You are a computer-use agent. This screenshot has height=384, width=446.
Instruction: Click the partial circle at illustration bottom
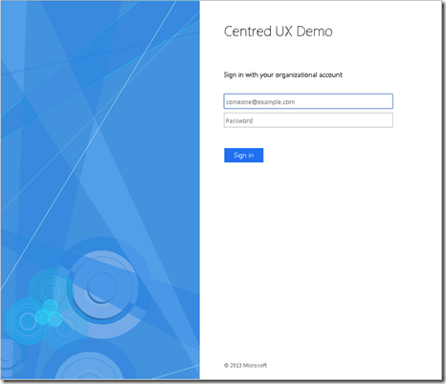point(90,366)
